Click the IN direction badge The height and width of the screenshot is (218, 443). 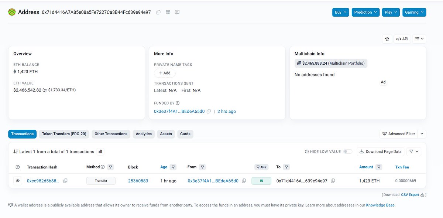click(261, 181)
